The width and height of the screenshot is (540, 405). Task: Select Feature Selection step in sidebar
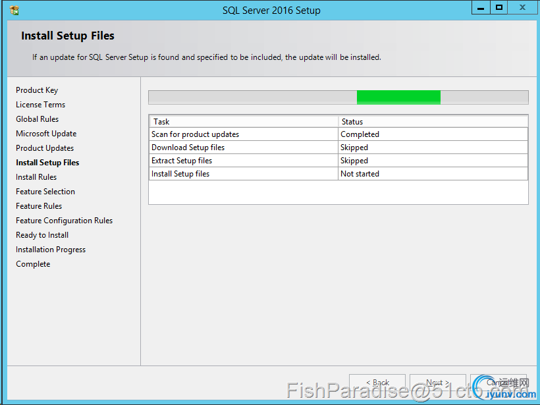click(x=45, y=192)
